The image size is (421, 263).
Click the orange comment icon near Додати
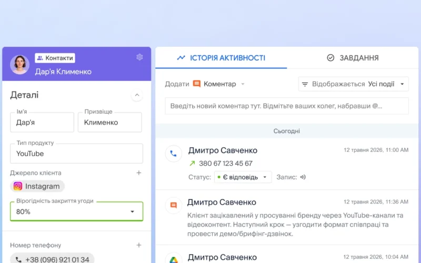[197, 84]
